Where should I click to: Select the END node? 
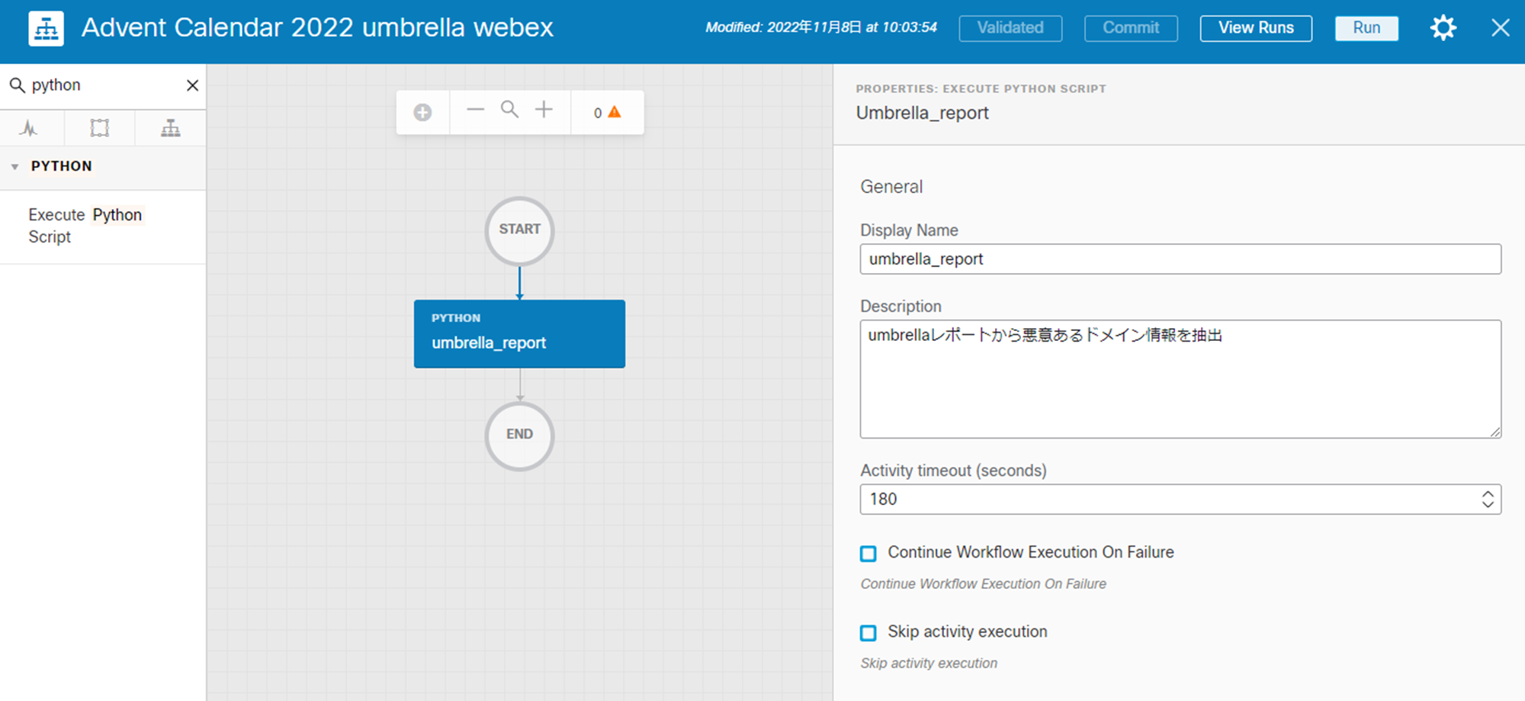point(519,436)
